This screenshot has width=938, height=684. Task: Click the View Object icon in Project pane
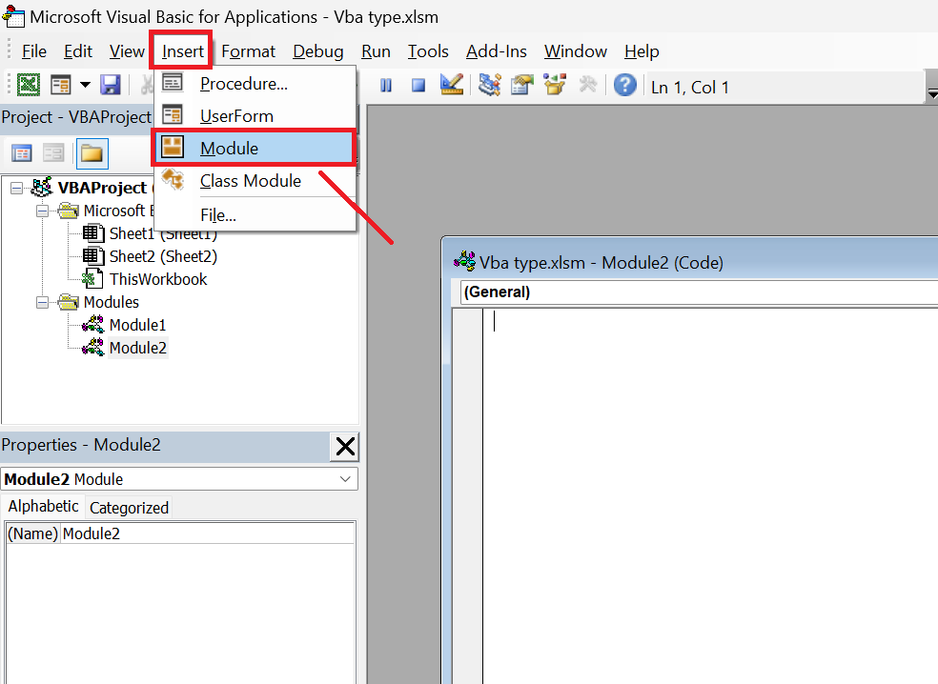[x=53, y=153]
